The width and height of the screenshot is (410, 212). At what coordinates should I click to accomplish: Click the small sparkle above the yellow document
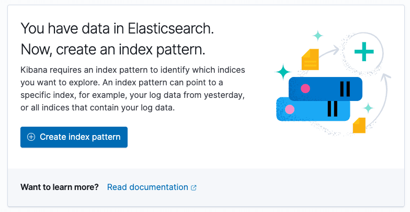[317, 36]
